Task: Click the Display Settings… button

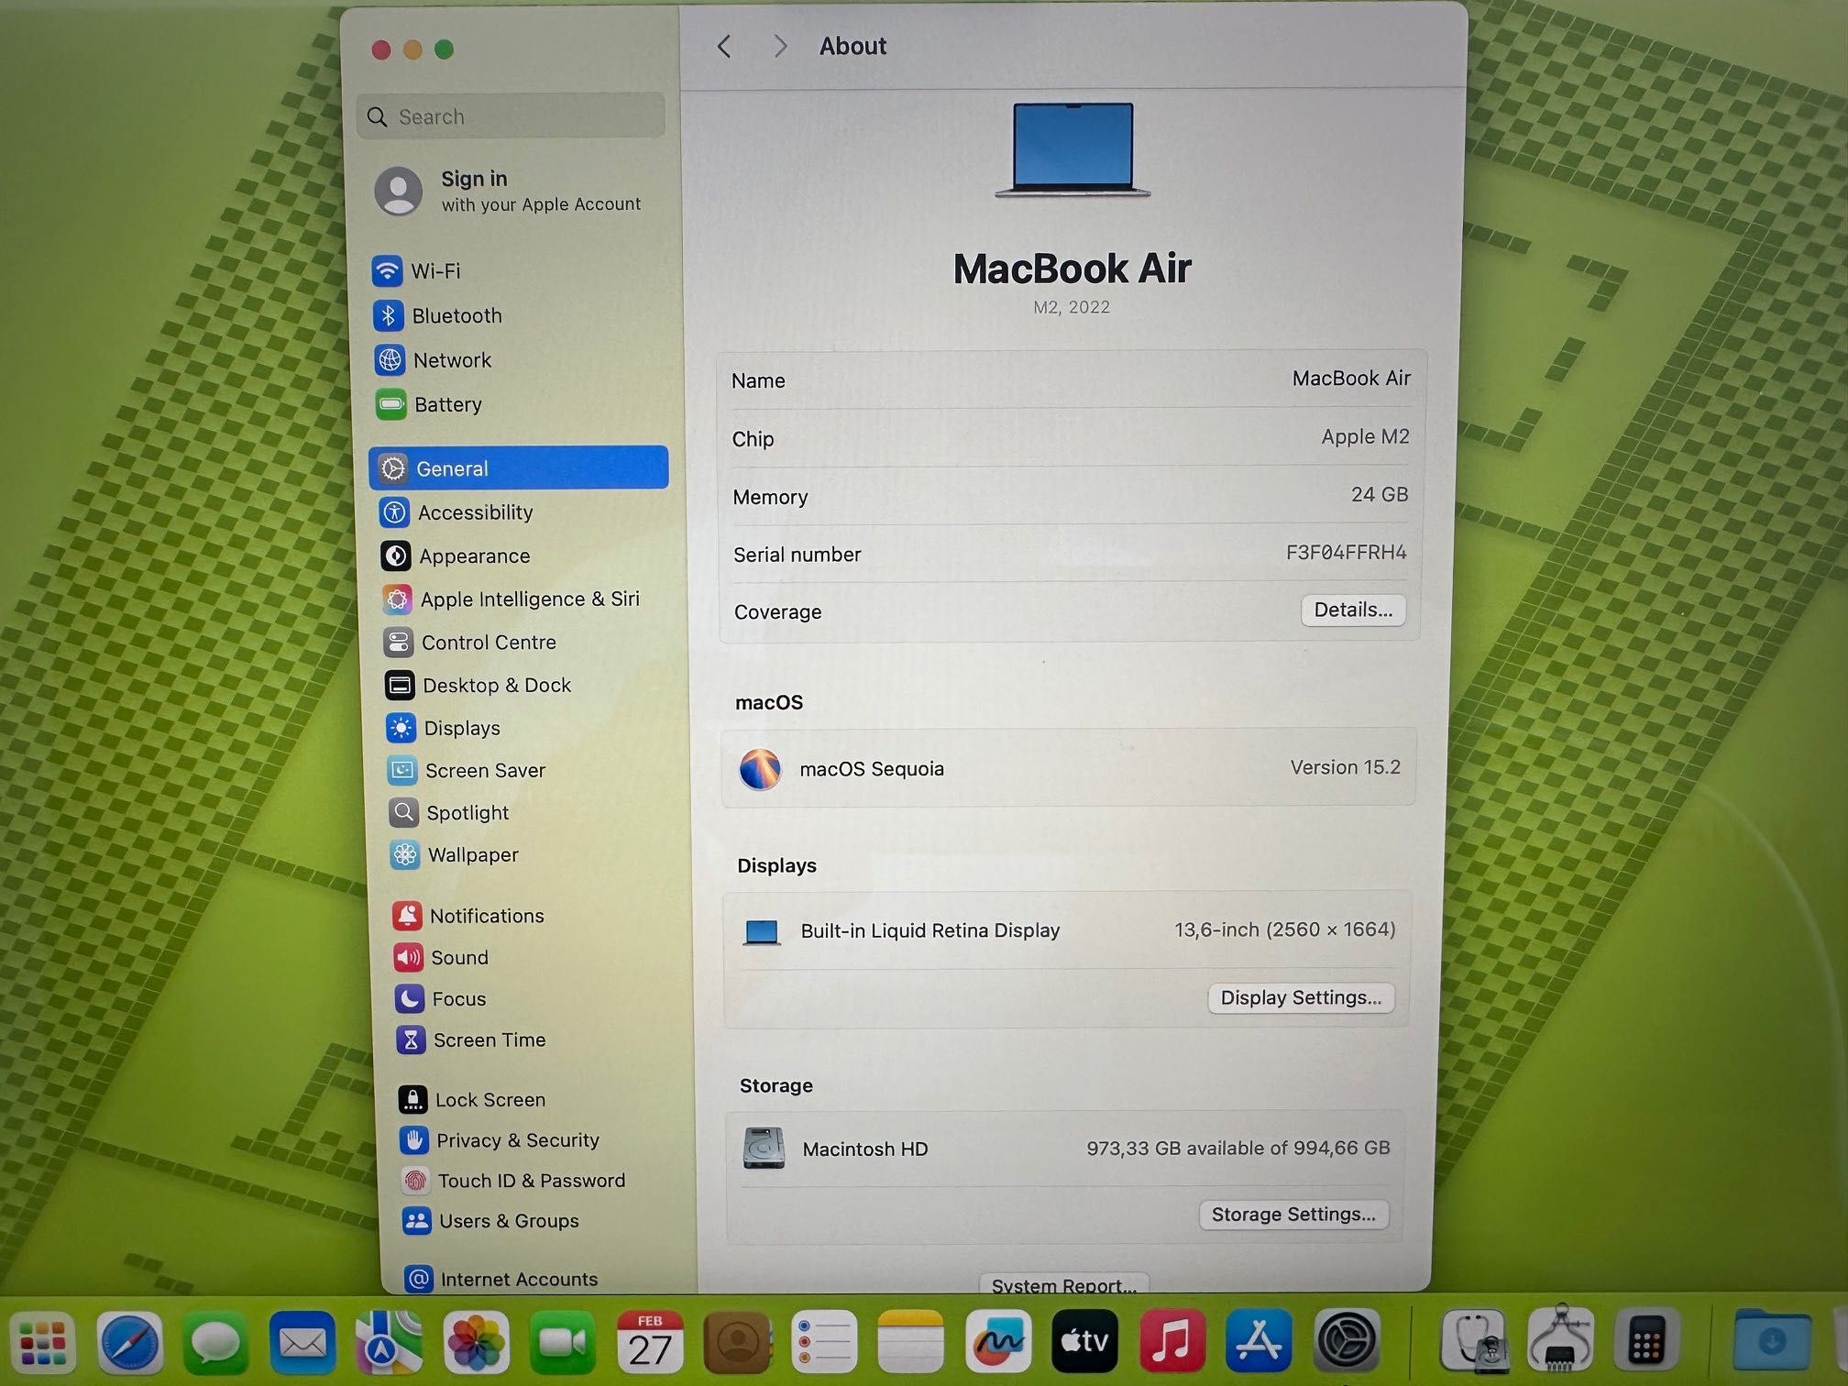Action: click(1301, 997)
